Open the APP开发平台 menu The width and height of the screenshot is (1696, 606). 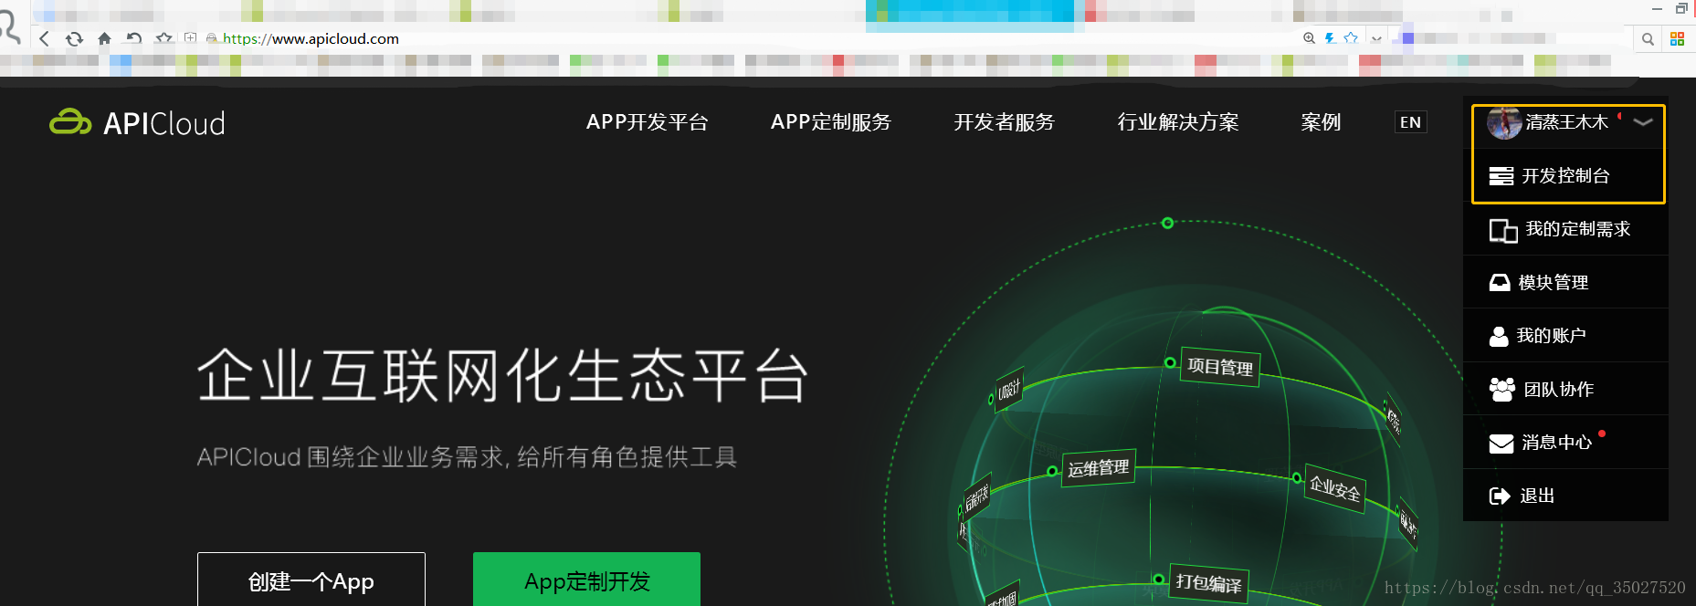click(648, 122)
